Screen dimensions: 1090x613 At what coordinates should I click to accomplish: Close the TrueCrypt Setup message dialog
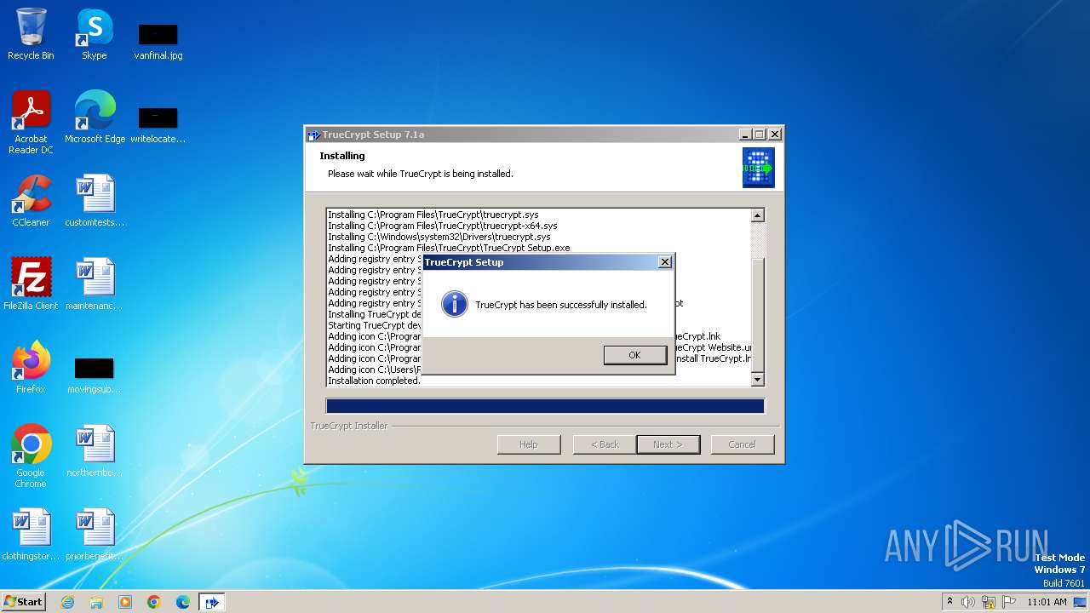(665, 262)
